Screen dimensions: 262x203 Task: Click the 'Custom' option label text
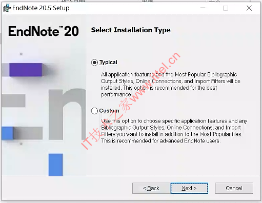point(109,111)
